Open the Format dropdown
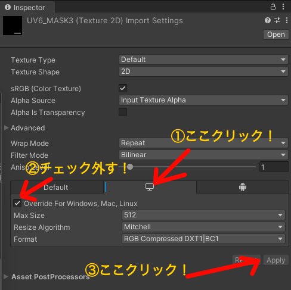291x290 pixels. [x=203, y=239]
